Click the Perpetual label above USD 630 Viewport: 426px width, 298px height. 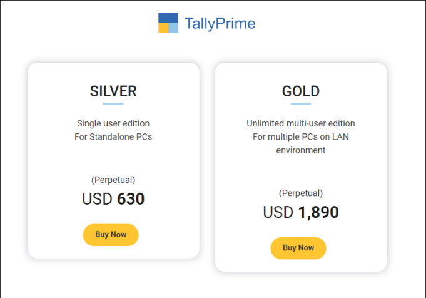pyautogui.click(x=113, y=180)
